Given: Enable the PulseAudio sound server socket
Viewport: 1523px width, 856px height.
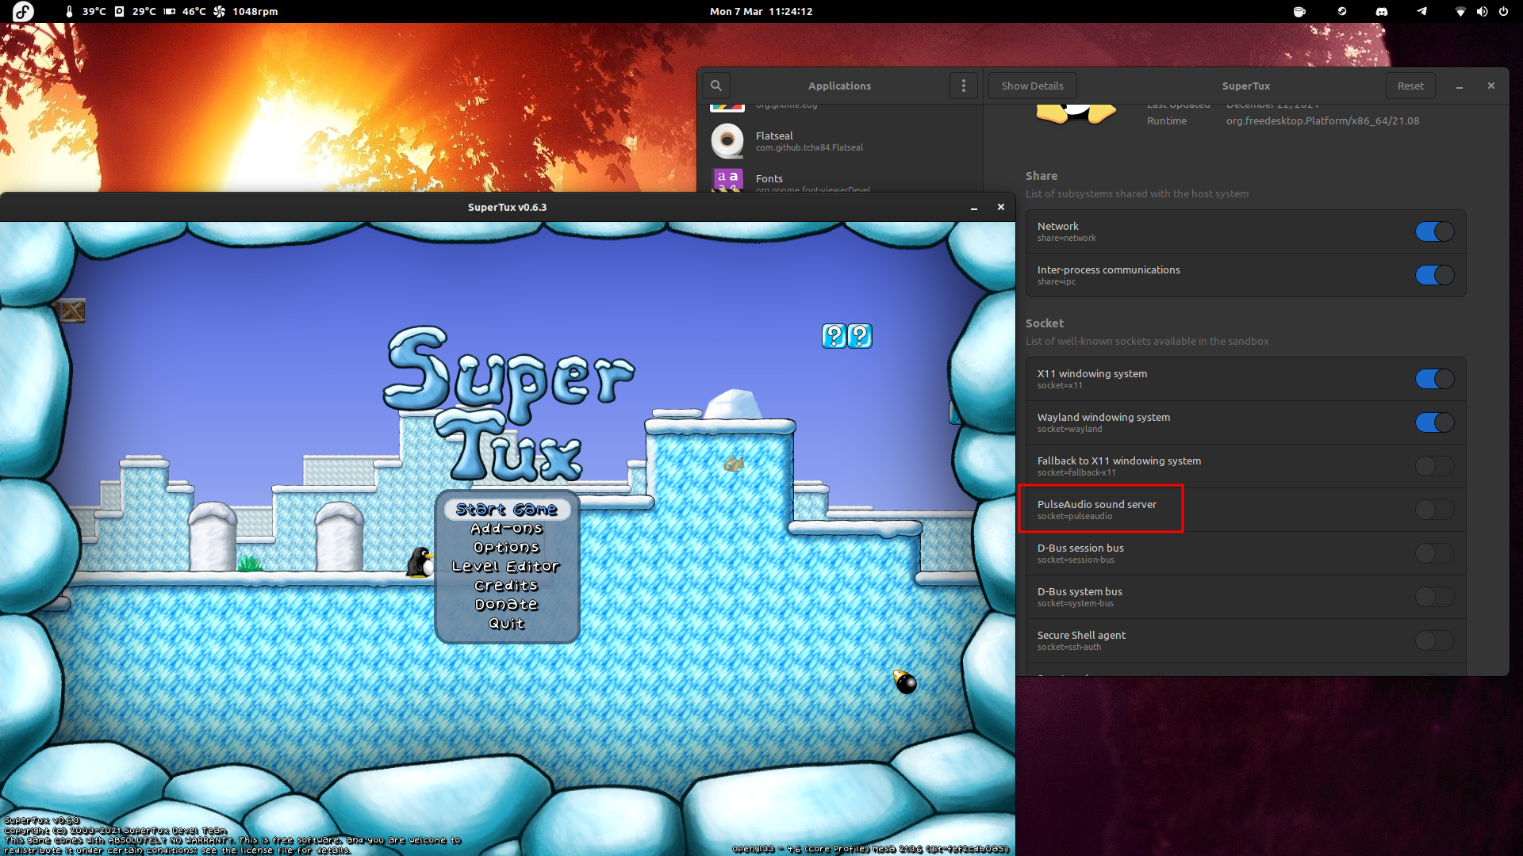Looking at the screenshot, I should (x=1436, y=510).
